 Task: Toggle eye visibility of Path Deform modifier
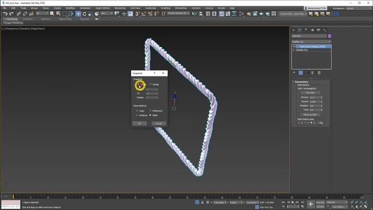click(294, 47)
